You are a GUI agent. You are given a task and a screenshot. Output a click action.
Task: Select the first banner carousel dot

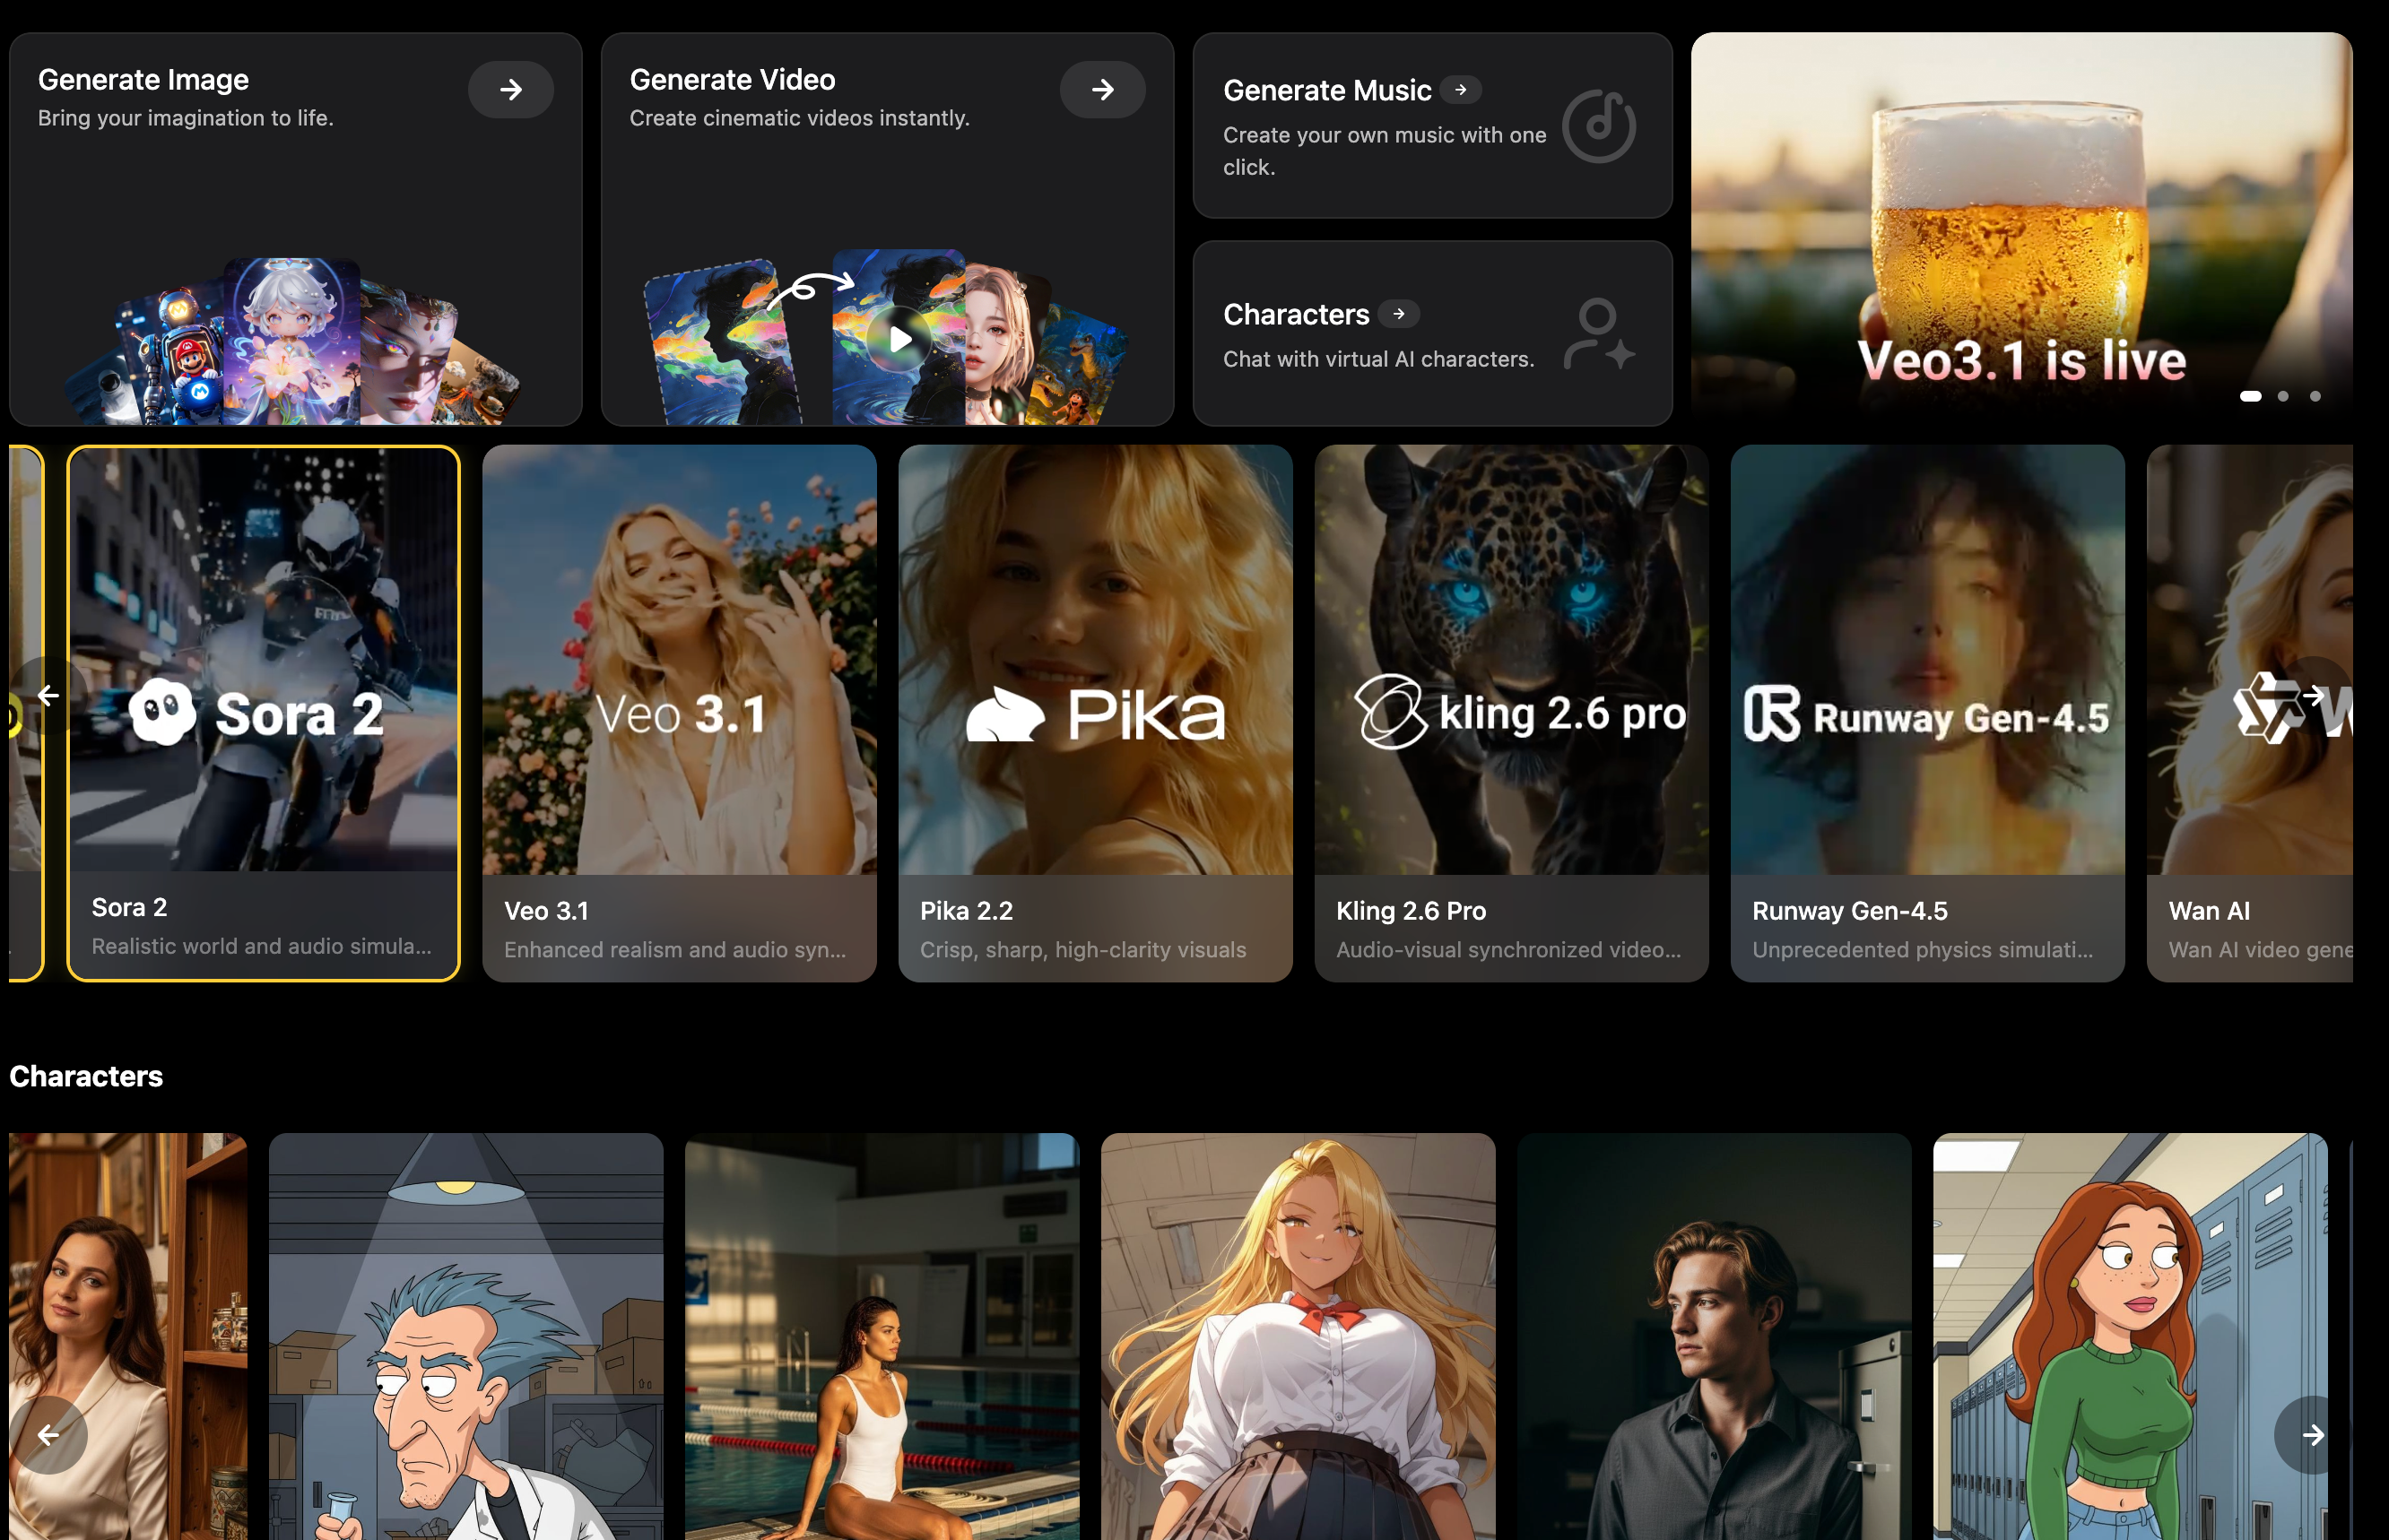(x=2252, y=396)
